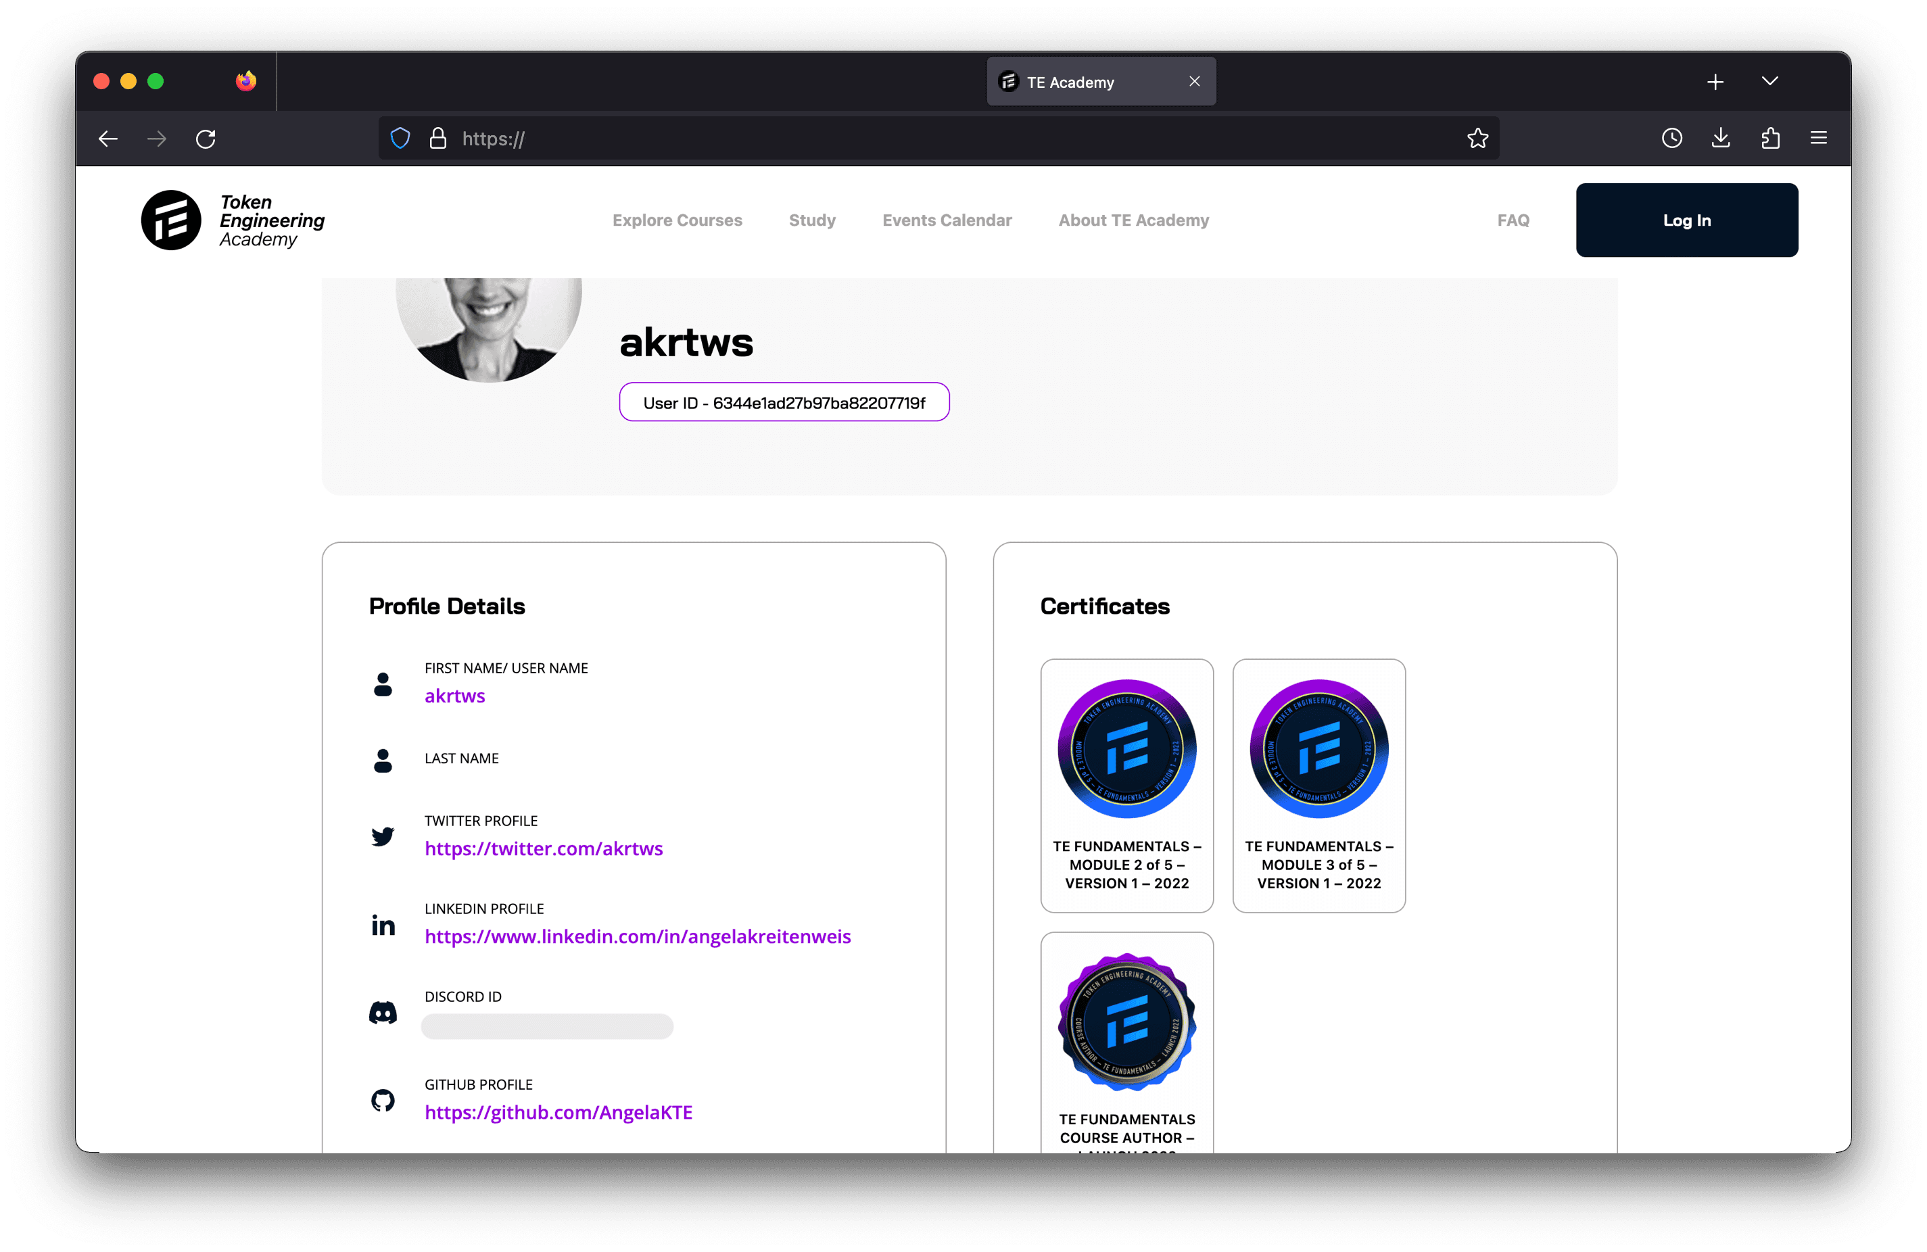Open a new tab with plus icon
Viewport: 1927px width, 1252px height.
click(x=1715, y=82)
